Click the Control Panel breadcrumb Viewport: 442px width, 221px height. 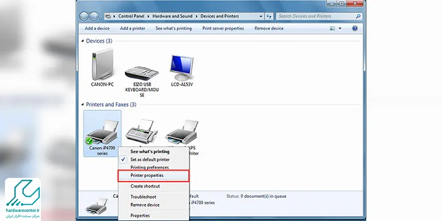click(131, 17)
